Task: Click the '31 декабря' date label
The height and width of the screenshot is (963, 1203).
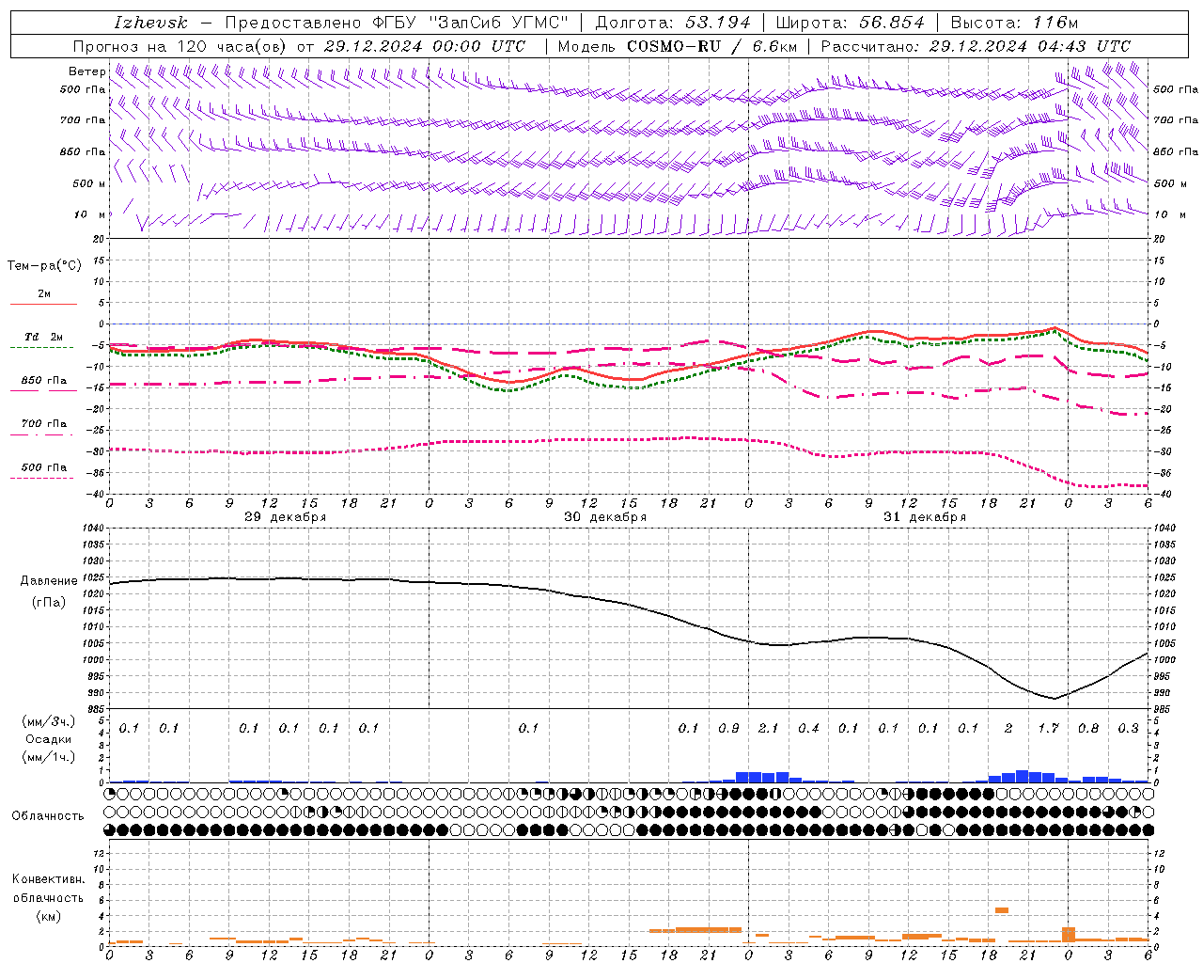Action: (925, 517)
